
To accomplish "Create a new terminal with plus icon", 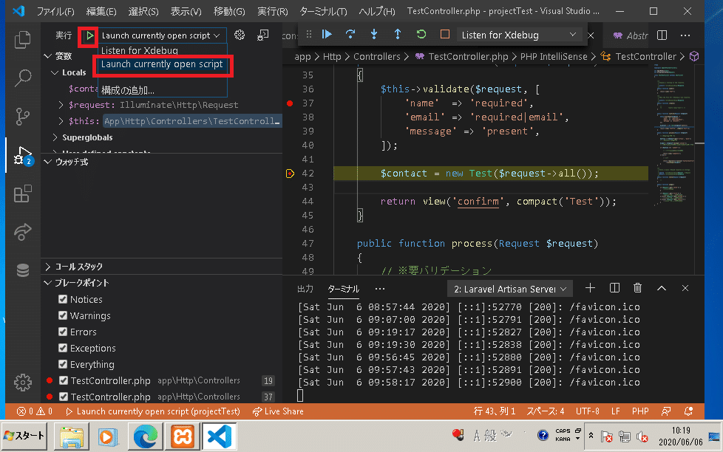I will coord(590,289).
